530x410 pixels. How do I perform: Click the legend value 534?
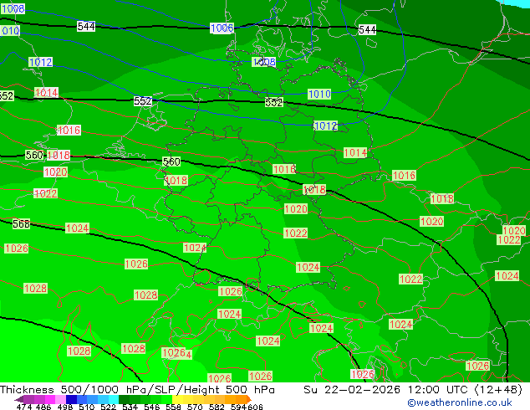(130, 407)
